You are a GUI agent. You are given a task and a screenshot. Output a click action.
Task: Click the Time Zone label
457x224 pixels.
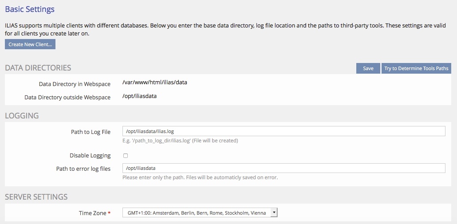pos(92,213)
